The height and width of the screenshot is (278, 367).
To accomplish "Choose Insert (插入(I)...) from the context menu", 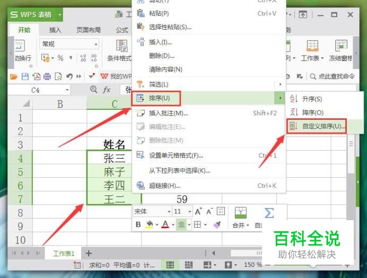I will click(x=209, y=42).
